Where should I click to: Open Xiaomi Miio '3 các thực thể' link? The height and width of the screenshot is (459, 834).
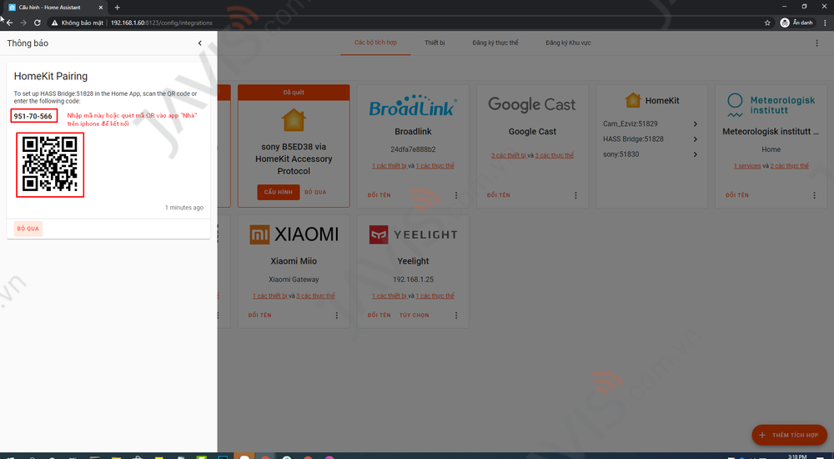tap(315, 295)
